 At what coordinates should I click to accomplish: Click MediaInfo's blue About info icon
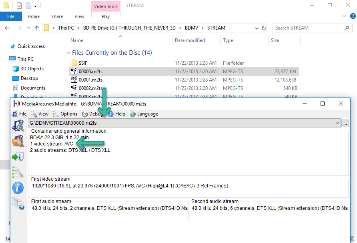point(18,188)
